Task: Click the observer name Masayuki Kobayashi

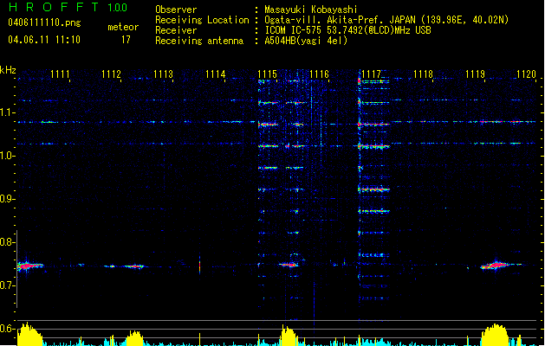Action: (311, 10)
